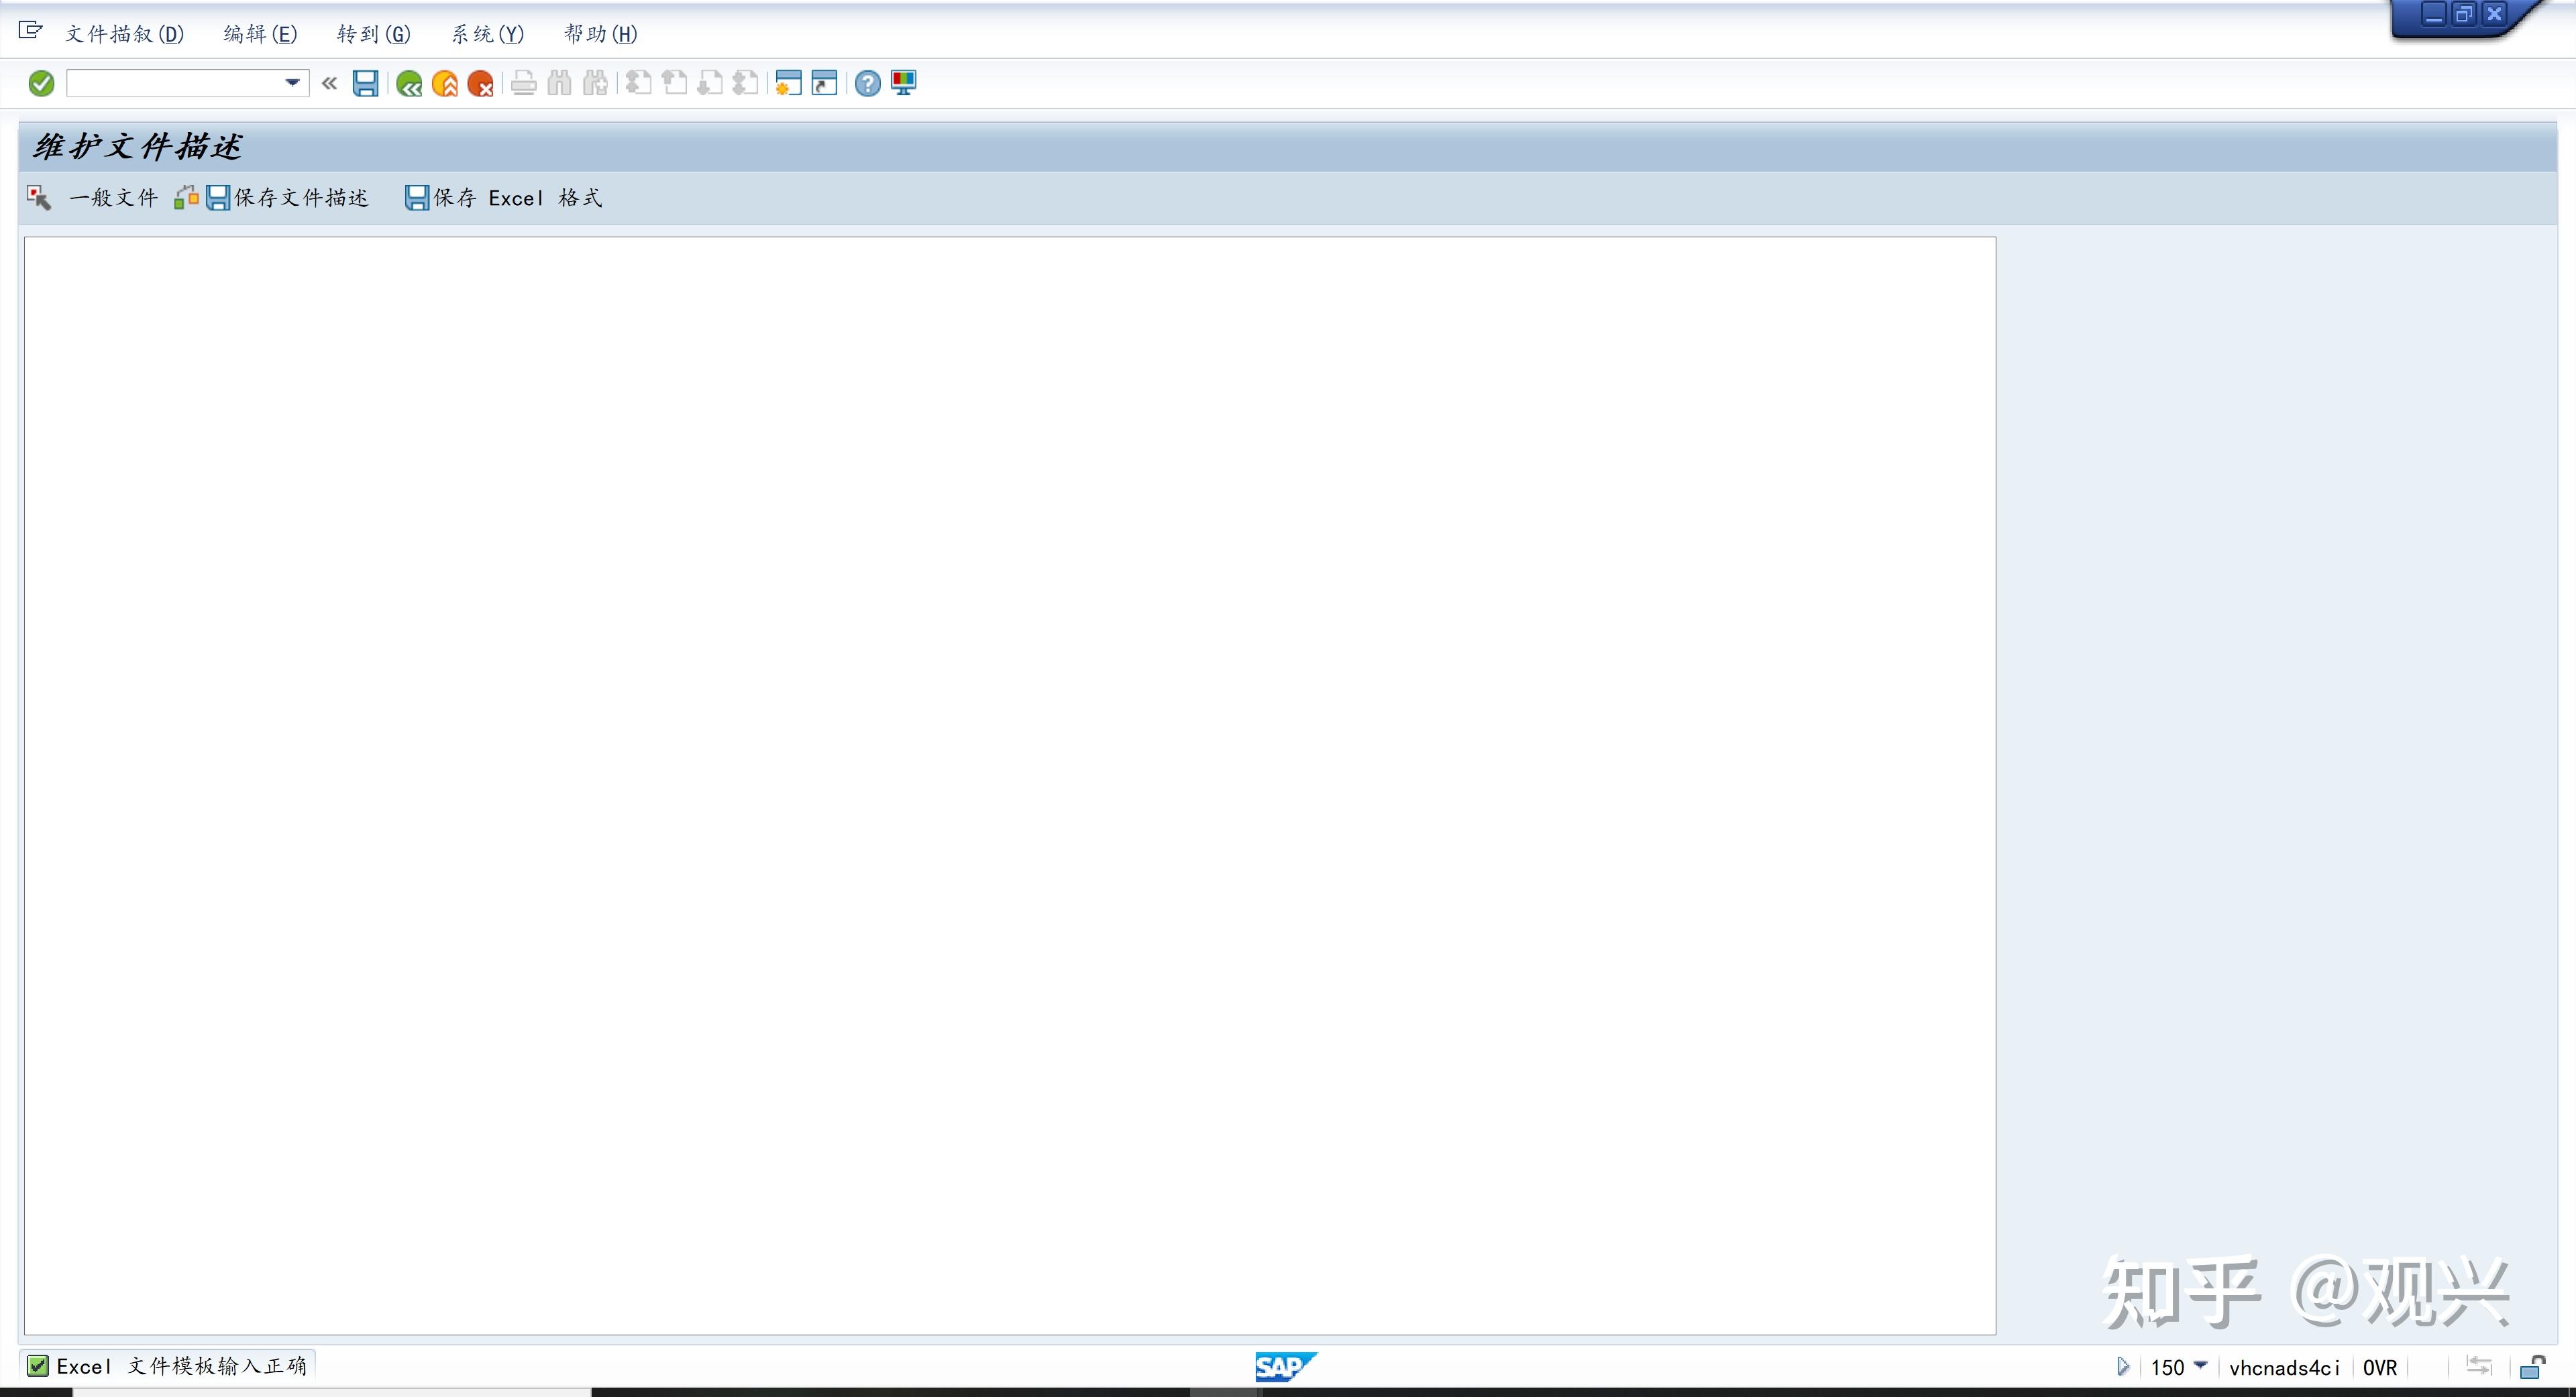Expand the transaction command field dropdown
The width and height of the screenshot is (2576, 1397).
coord(292,83)
